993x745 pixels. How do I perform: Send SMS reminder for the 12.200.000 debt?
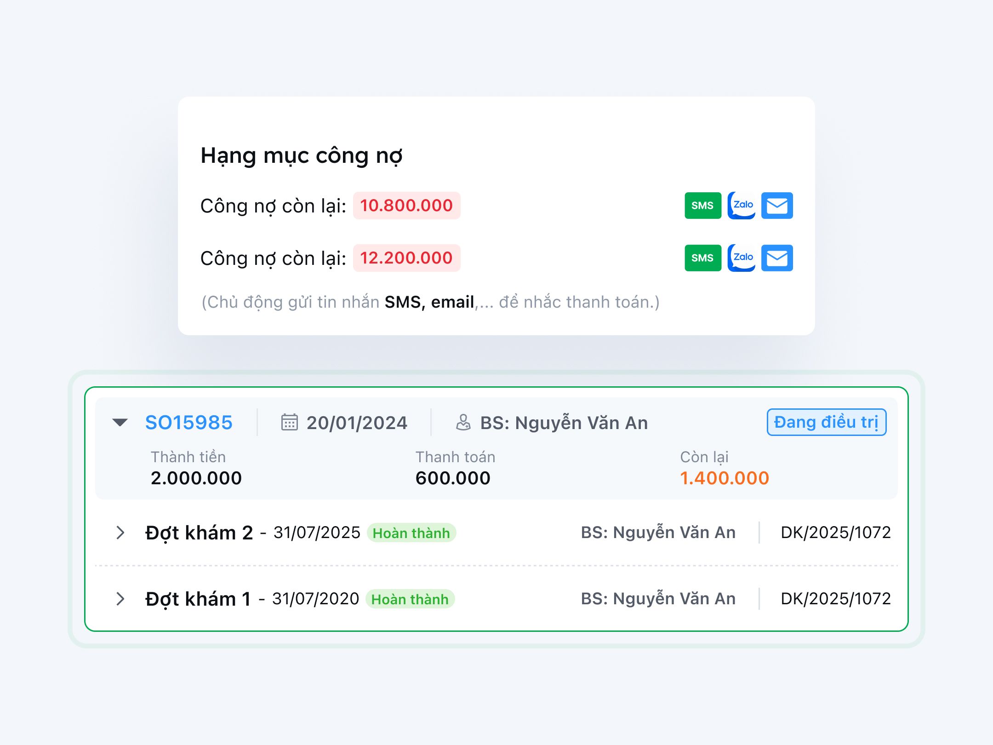[x=702, y=258]
